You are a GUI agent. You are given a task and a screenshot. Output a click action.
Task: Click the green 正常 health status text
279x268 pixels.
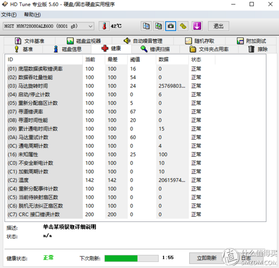coord(48,257)
